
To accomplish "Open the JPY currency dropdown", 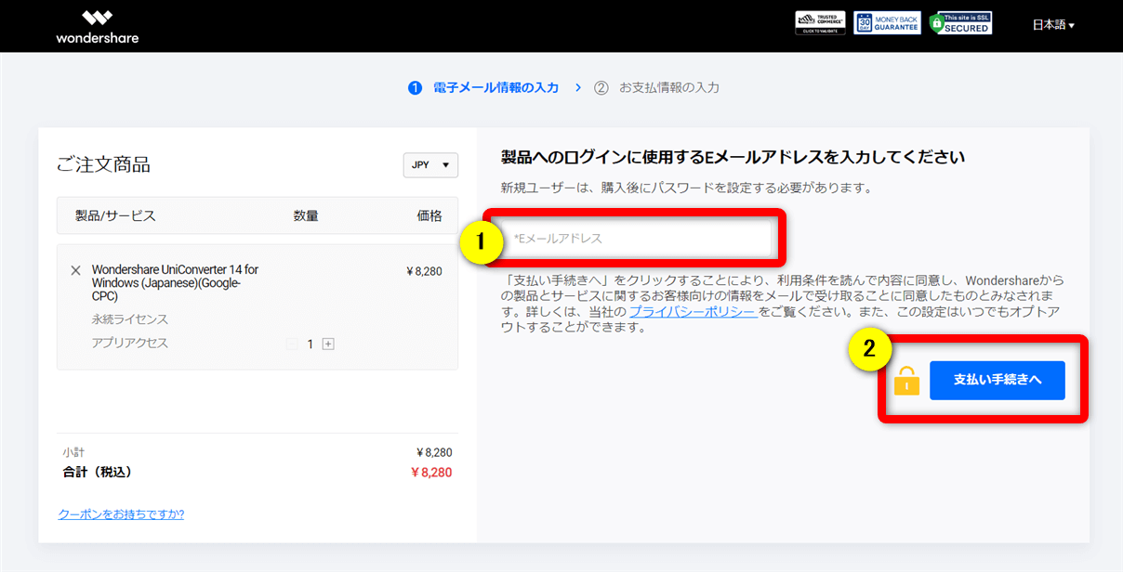I will point(430,164).
